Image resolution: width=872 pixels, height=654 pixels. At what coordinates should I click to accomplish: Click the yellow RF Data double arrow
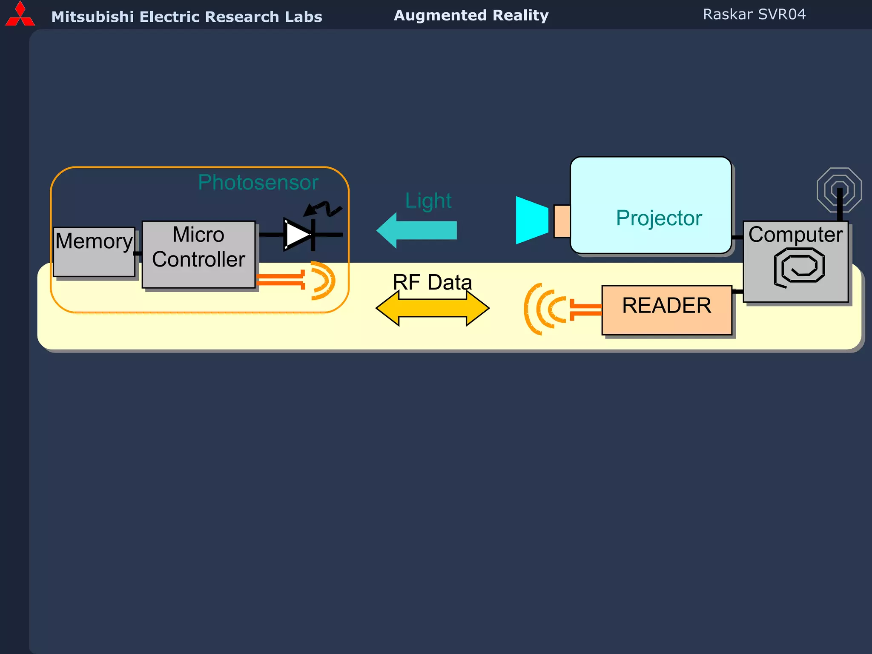pyautogui.click(x=432, y=309)
